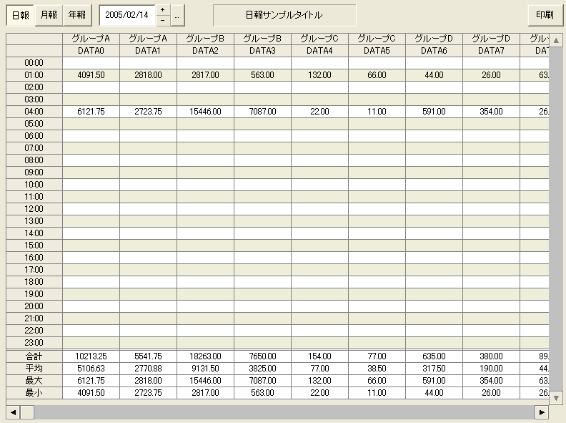This screenshot has height=423, width=566.
Task: Click the horizontal scrollbar thumb
Action: coord(27,412)
